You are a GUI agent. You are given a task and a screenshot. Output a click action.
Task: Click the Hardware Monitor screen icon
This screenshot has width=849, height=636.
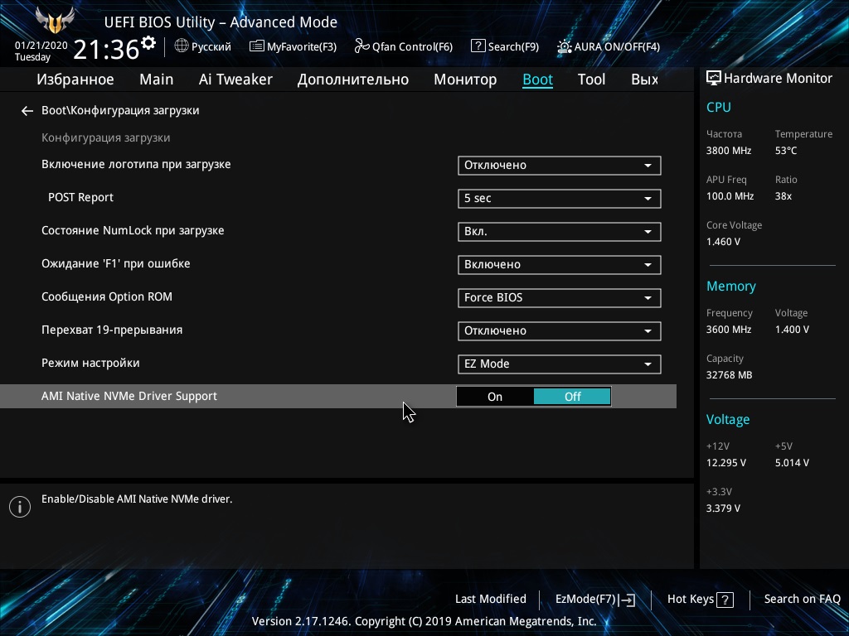point(714,79)
